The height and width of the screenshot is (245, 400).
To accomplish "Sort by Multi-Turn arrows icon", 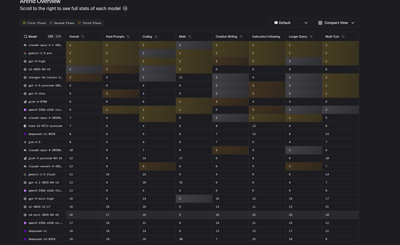I will click(x=343, y=37).
